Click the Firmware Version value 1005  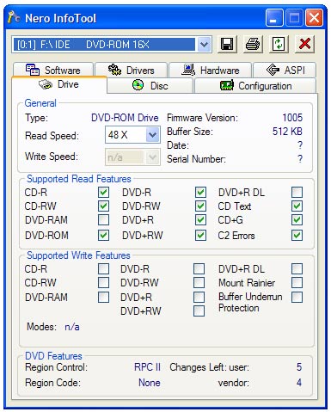(292, 118)
